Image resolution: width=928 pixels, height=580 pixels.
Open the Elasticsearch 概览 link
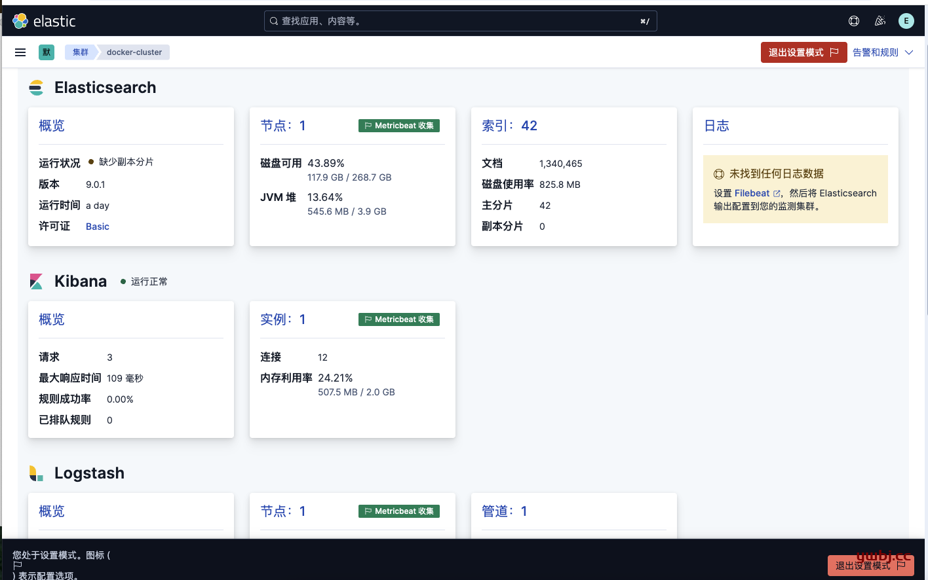[52, 126]
